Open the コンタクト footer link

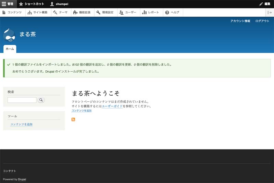click(x=10, y=171)
